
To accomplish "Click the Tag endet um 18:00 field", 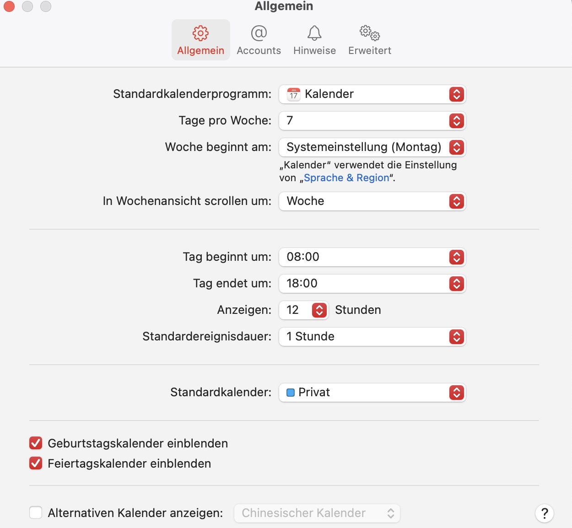I will tap(366, 284).
